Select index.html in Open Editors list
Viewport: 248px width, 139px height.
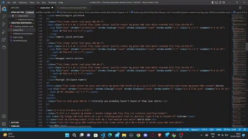click(x=23, y=16)
